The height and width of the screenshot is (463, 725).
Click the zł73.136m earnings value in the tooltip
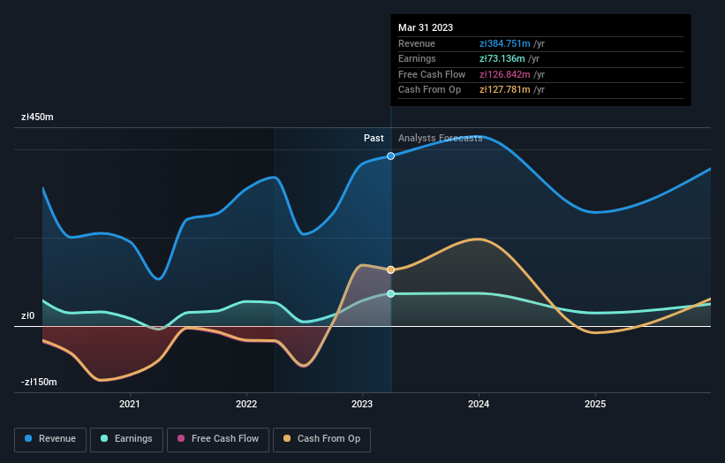pyautogui.click(x=502, y=58)
